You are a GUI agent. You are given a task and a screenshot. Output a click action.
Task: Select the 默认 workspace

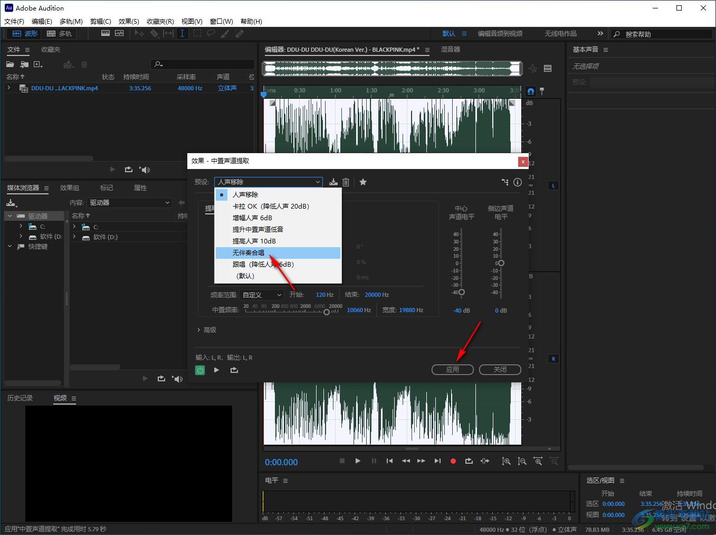[x=449, y=34]
